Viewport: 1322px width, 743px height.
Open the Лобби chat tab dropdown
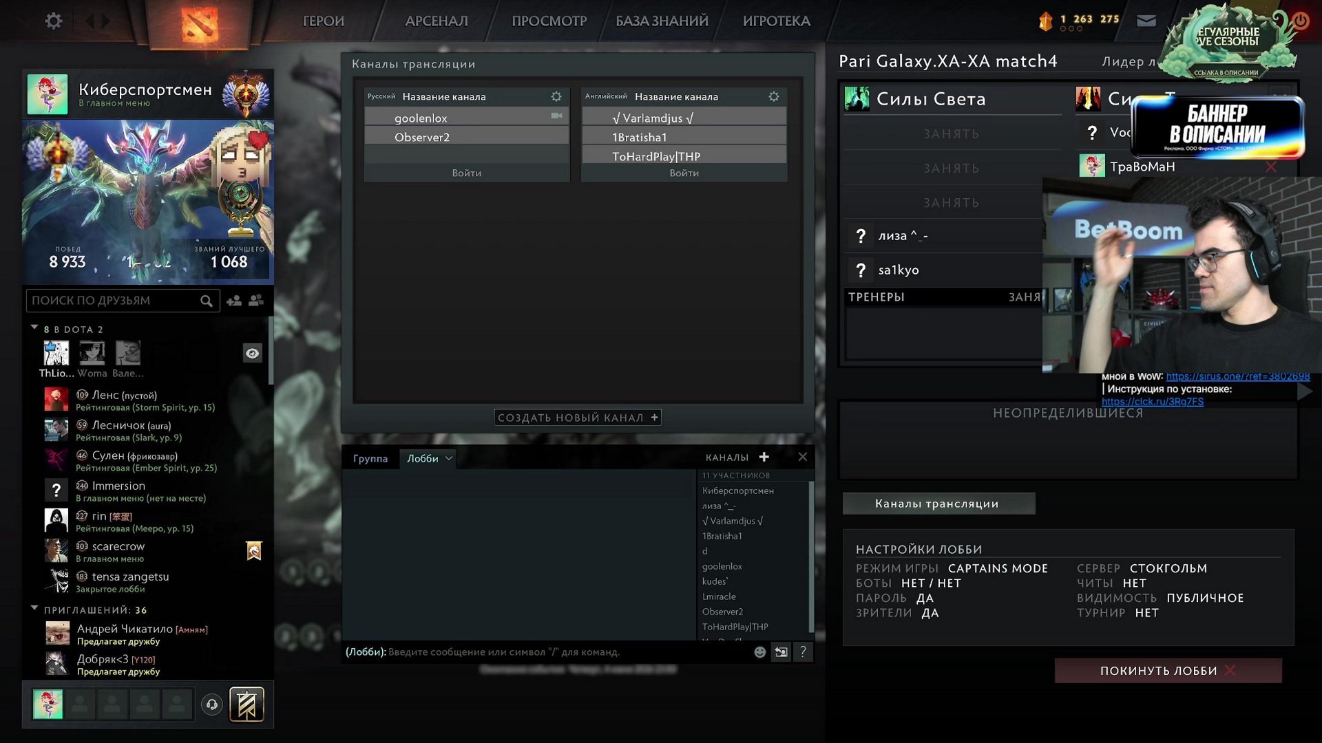(449, 458)
